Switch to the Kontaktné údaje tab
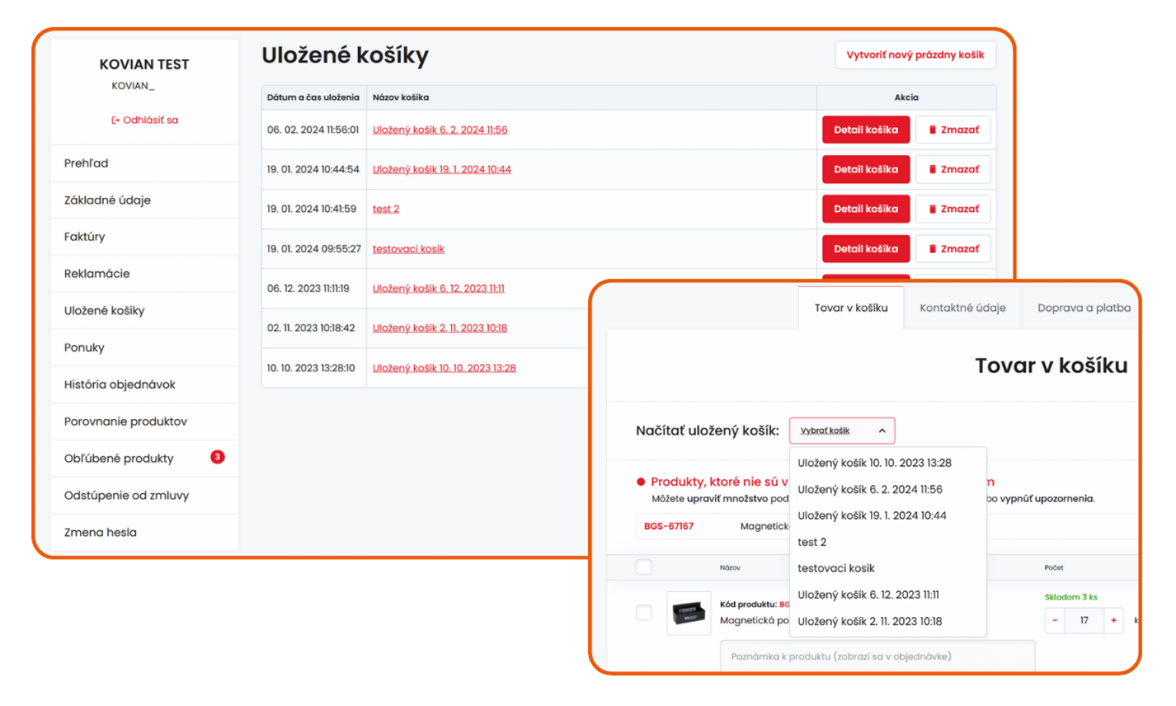Viewport: 1176px width, 706px height. click(x=963, y=308)
